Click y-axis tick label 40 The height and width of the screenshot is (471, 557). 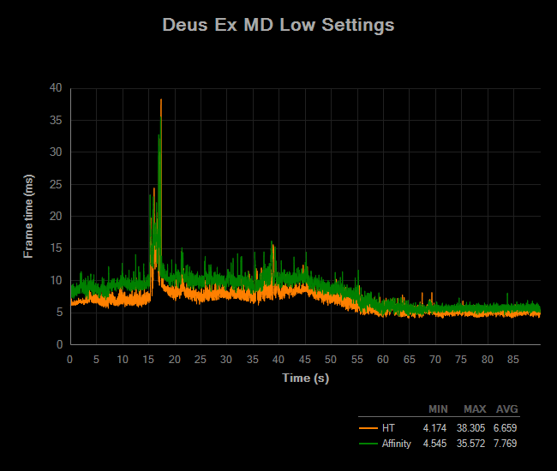pyautogui.click(x=56, y=88)
